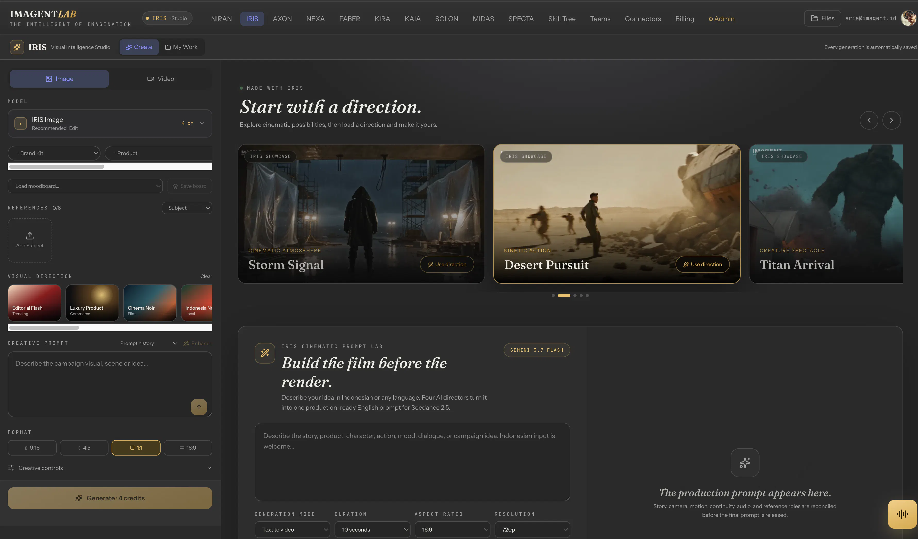918x539 pixels.
Task: Click the active carousel pagination pill
Action: click(x=564, y=295)
